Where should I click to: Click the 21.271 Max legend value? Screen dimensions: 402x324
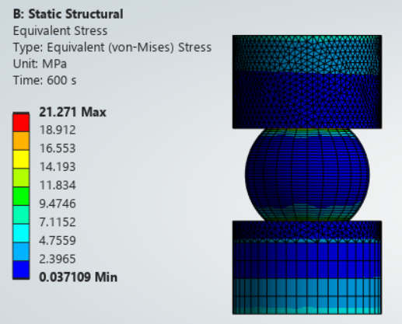[x=72, y=112]
